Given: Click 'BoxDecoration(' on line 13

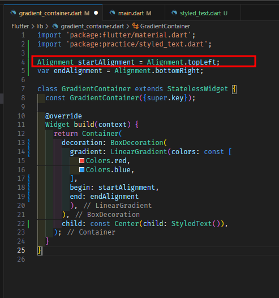Looking at the screenshot, I should coord(139,143).
